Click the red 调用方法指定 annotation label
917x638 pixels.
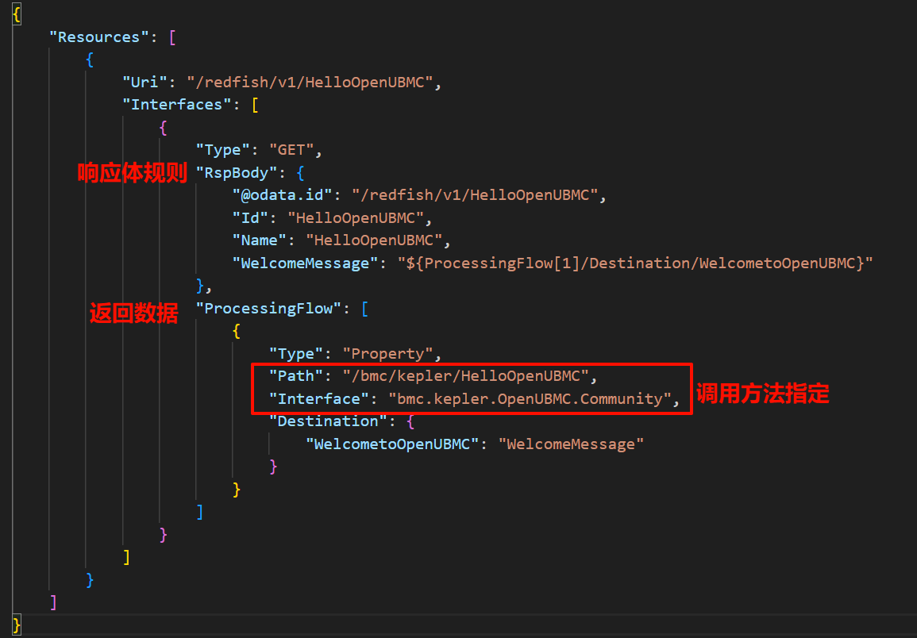[x=762, y=394]
